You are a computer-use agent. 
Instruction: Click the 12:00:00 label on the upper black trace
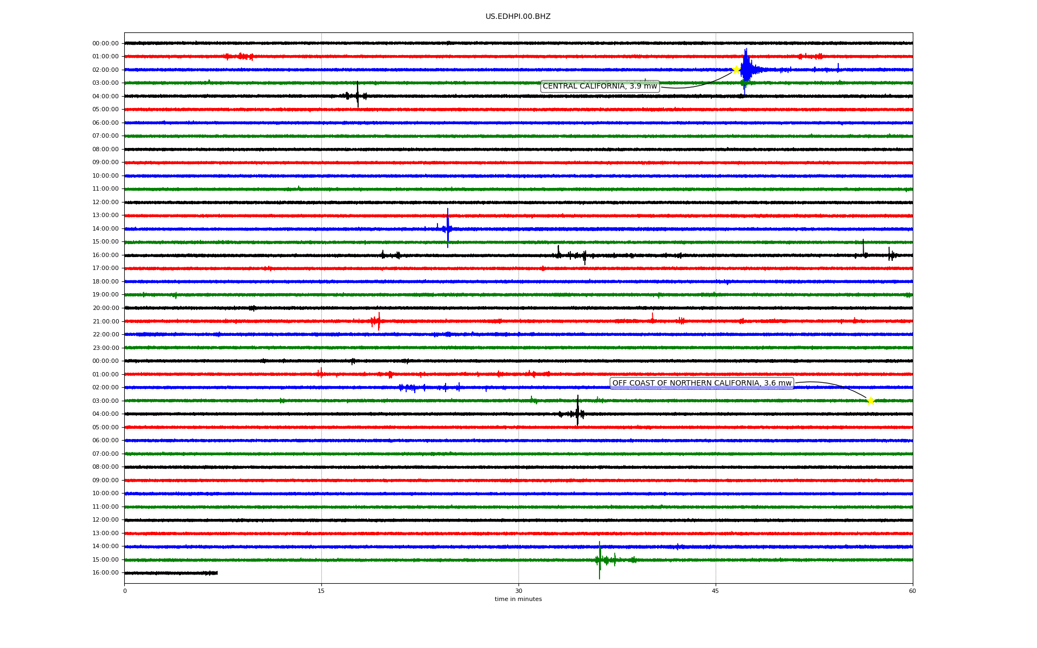(x=105, y=202)
